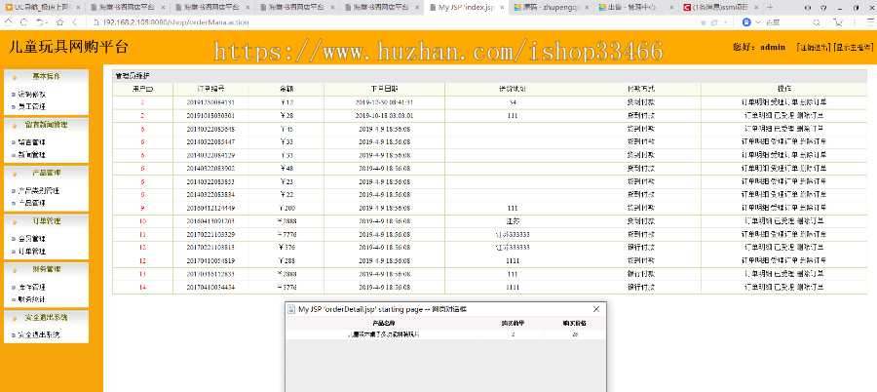Click 安全退出系统 sidebar link
The image size is (877, 392).
pyautogui.click(x=39, y=335)
